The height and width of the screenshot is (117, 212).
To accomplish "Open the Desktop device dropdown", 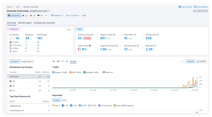I will pyautogui.click(x=57, y=16).
